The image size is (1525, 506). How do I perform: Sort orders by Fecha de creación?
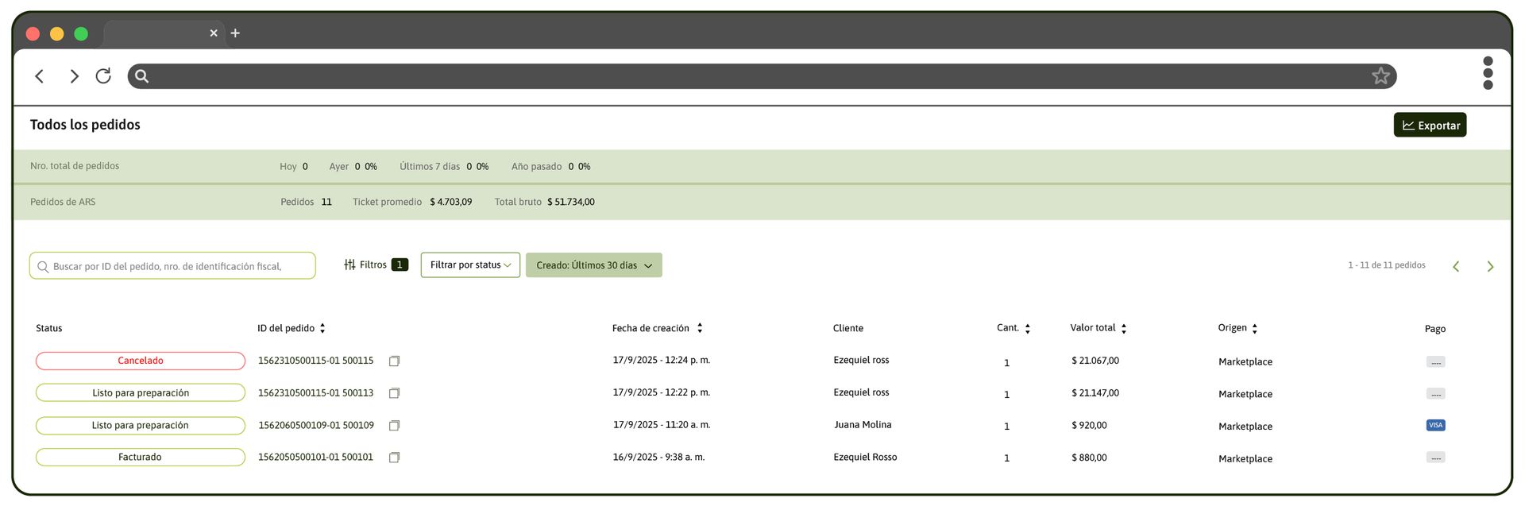[700, 329]
